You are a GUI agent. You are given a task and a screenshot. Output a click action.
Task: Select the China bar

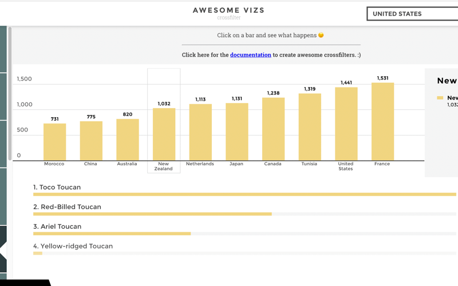point(91,141)
